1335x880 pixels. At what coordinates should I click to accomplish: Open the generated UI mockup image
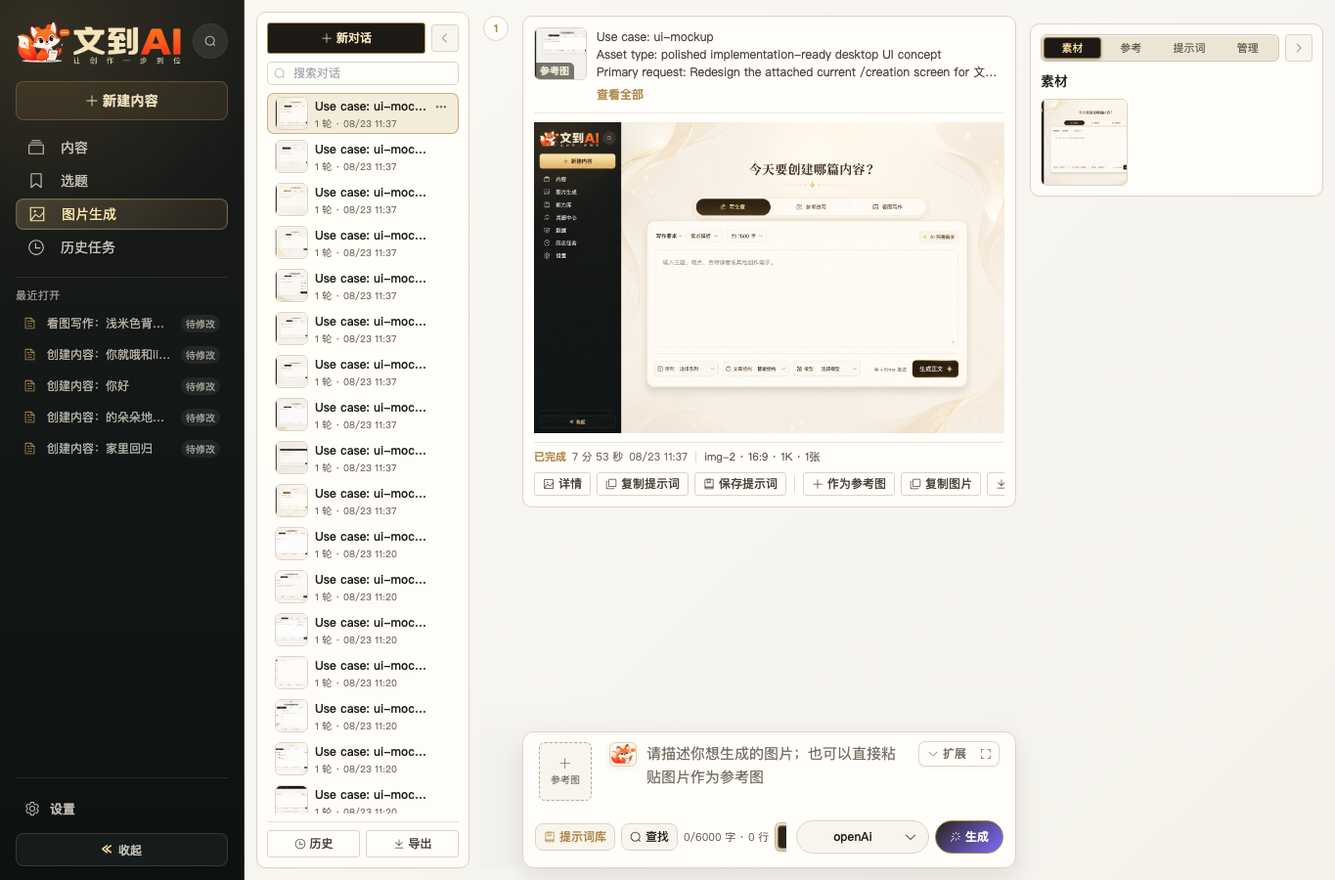(x=769, y=278)
